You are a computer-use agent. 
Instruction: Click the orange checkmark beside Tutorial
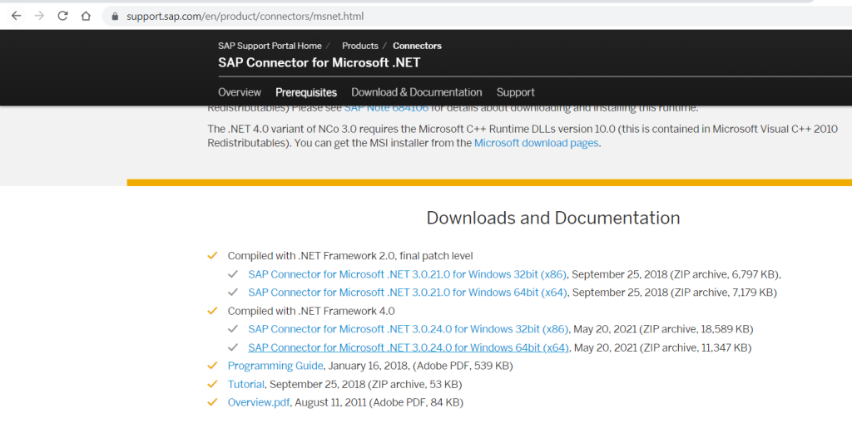212,384
